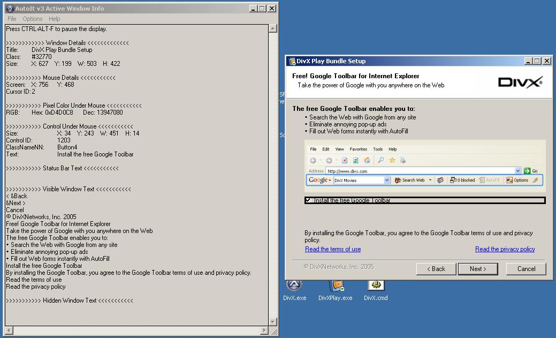
Task: Click the red Stop icon in the toolbar preview
Action: 345,161
